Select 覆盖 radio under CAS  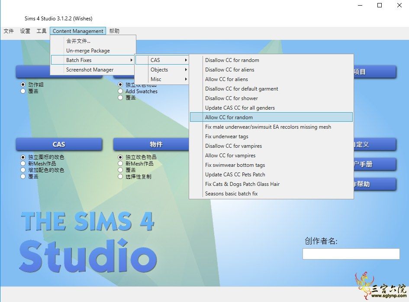(23, 176)
